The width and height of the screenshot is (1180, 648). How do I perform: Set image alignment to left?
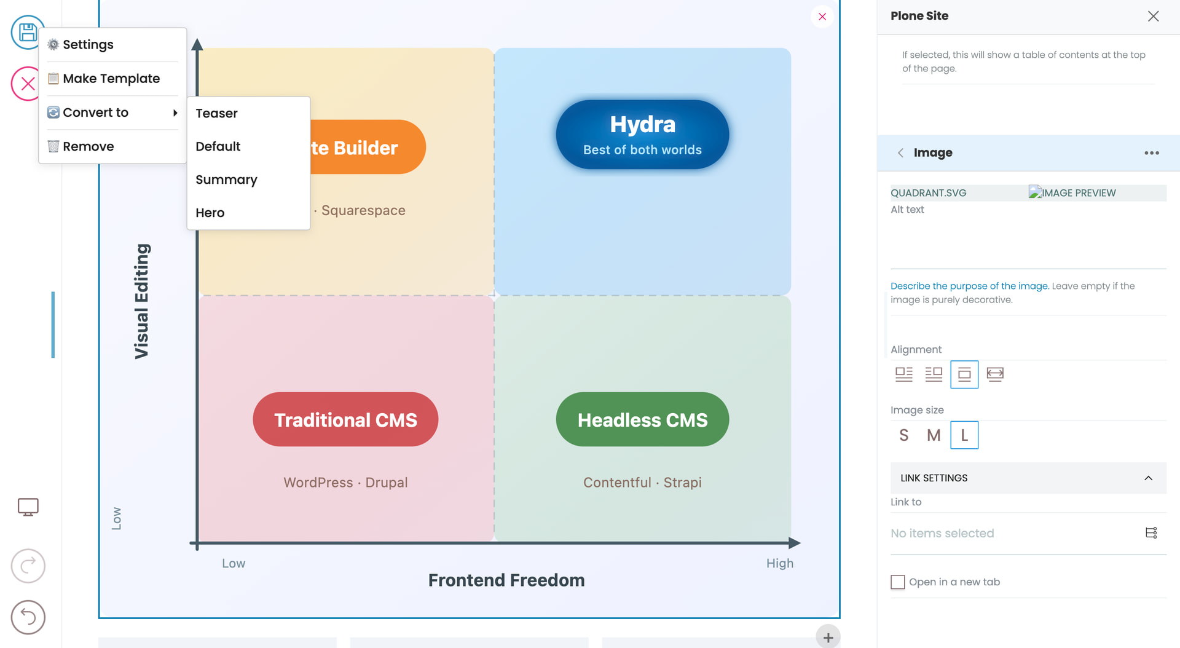coord(903,374)
